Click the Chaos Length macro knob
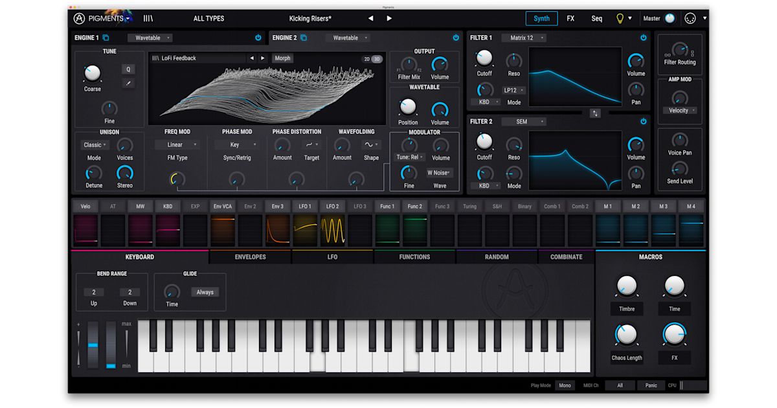The width and height of the screenshot is (777, 408). coord(627,334)
